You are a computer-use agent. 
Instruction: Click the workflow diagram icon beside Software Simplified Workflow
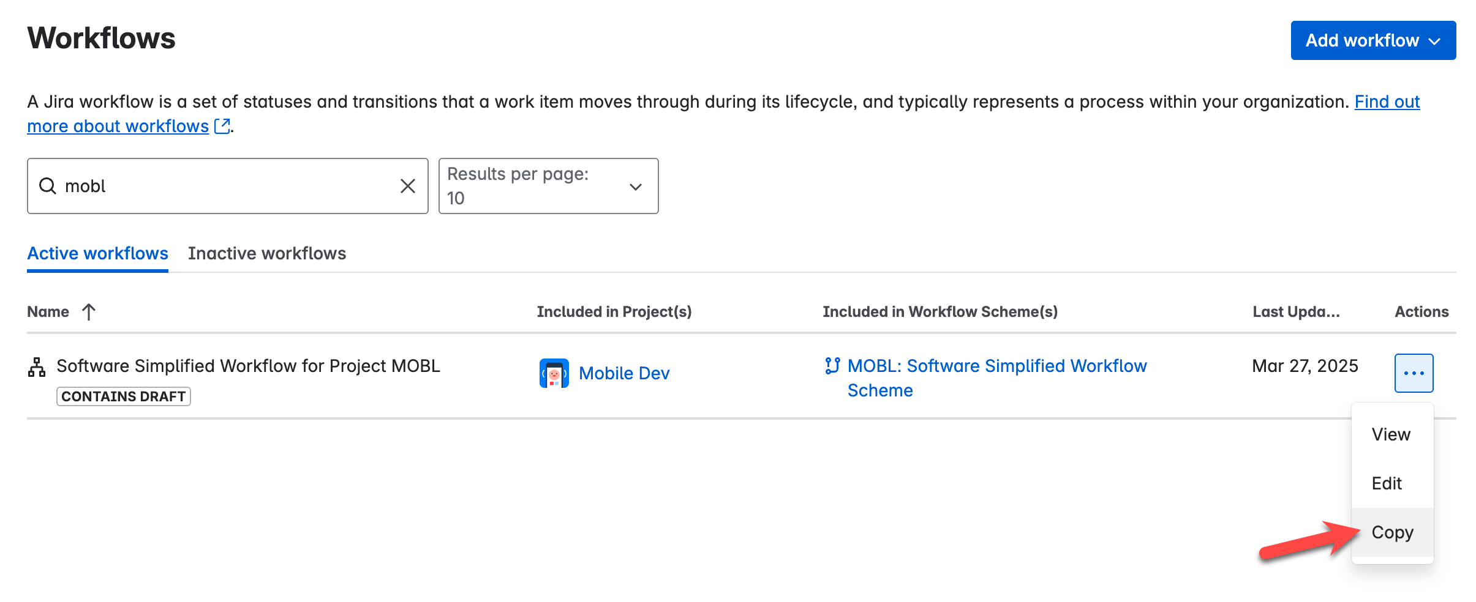click(37, 366)
